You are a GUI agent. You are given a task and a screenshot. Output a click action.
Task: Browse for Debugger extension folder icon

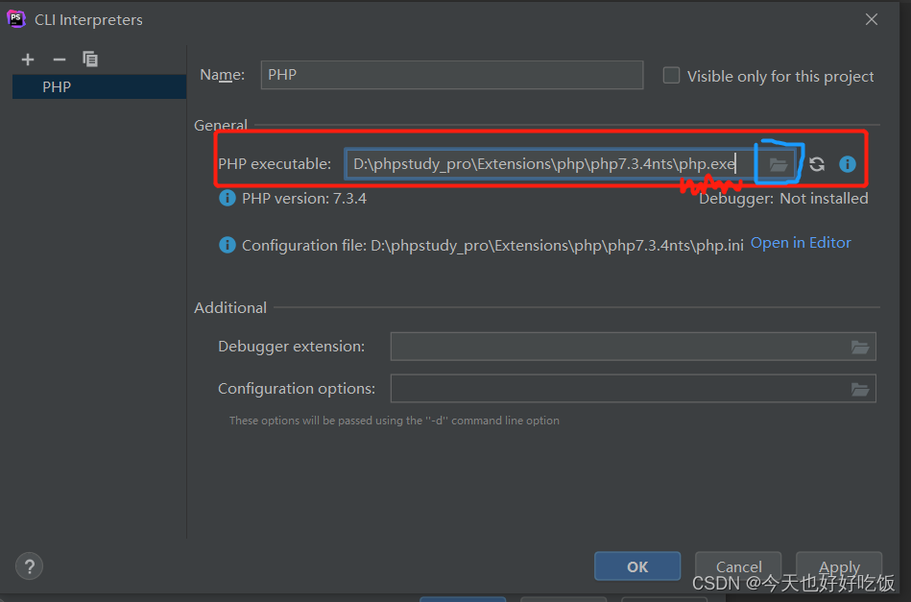(x=860, y=347)
